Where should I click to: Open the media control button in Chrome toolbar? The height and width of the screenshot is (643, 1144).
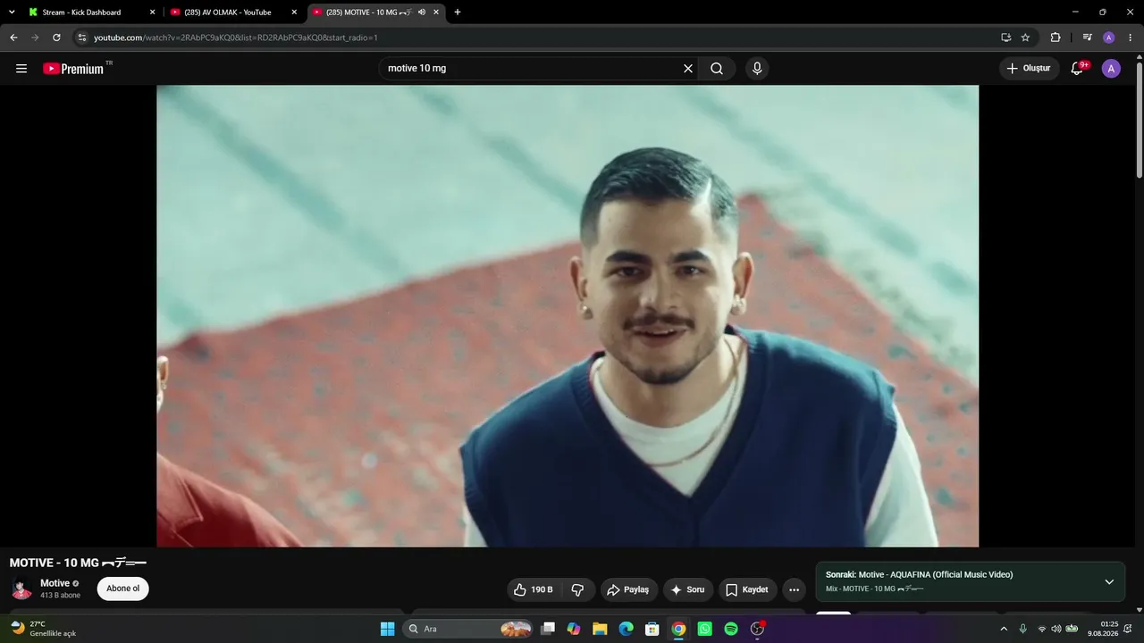[1087, 38]
